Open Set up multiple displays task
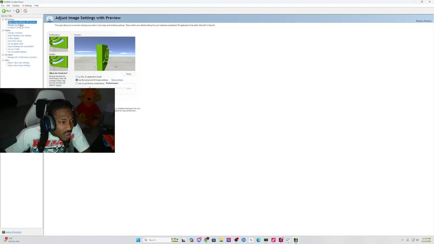This screenshot has width=434, height=244. pos(17,52)
